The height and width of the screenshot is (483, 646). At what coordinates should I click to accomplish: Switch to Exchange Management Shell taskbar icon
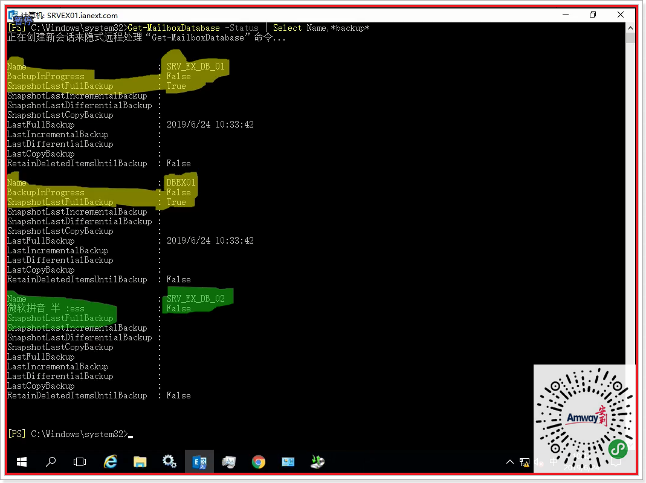coord(199,462)
